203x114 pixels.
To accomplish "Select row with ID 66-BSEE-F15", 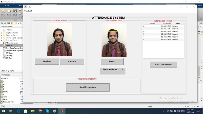I will 163,31.
